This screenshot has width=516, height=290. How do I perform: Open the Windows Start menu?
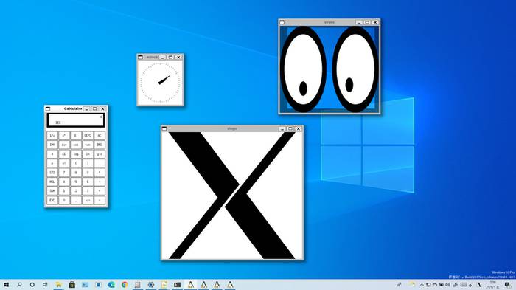(x=6, y=285)
